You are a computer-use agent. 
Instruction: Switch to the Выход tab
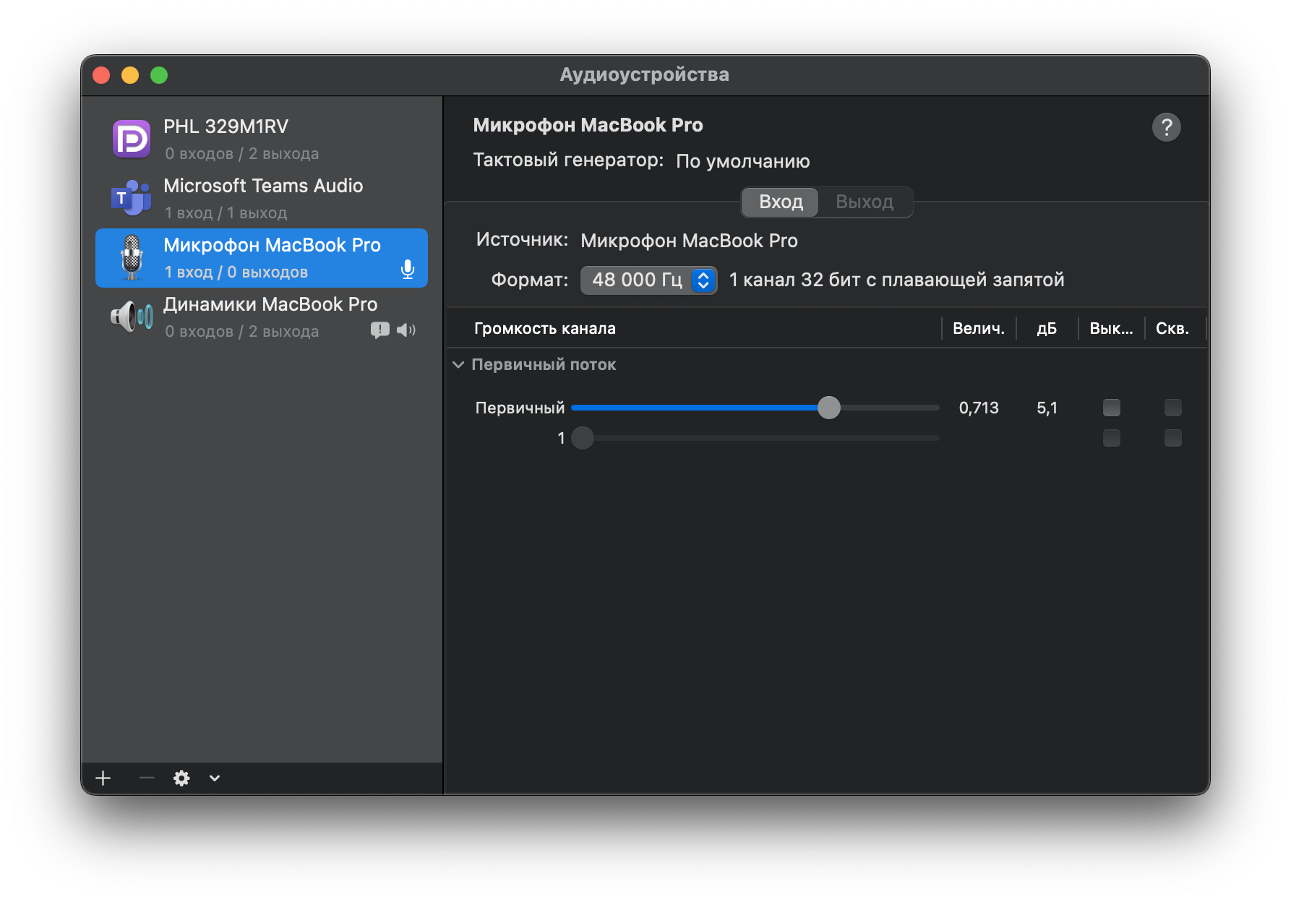coord(865,202)
